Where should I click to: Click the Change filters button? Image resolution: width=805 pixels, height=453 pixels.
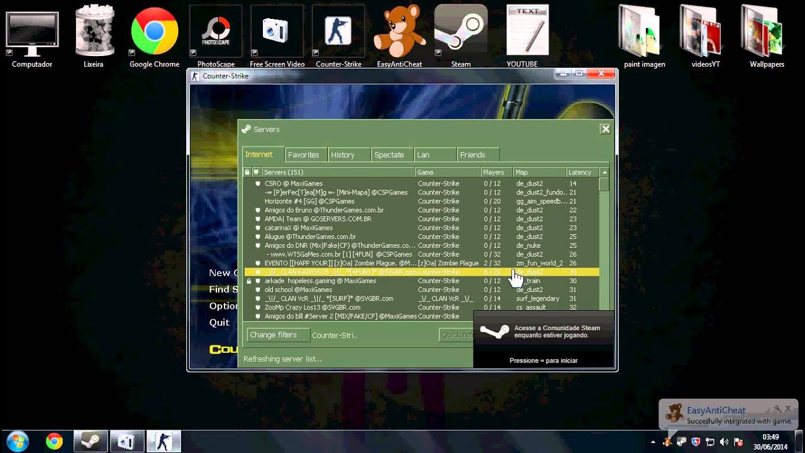click(278, 335)
